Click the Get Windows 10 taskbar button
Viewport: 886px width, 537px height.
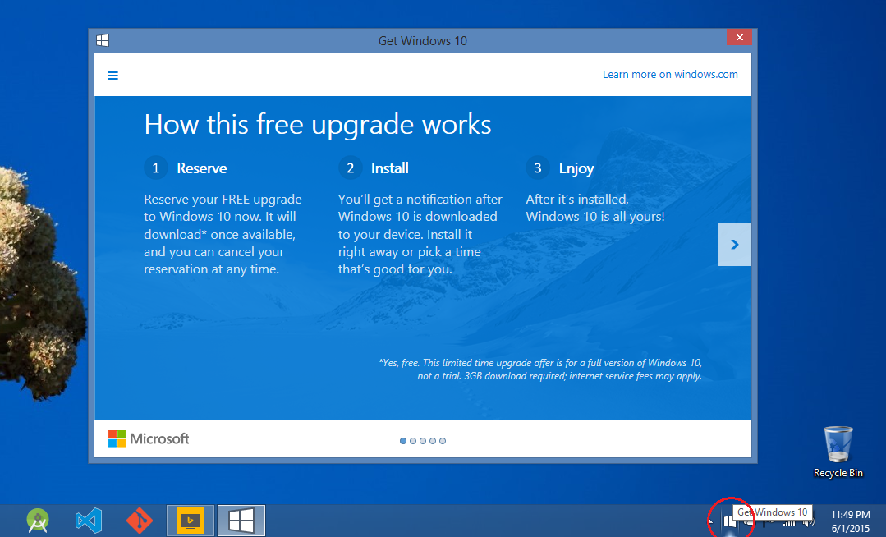(241, 520)
